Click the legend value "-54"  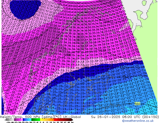(8, 122)
